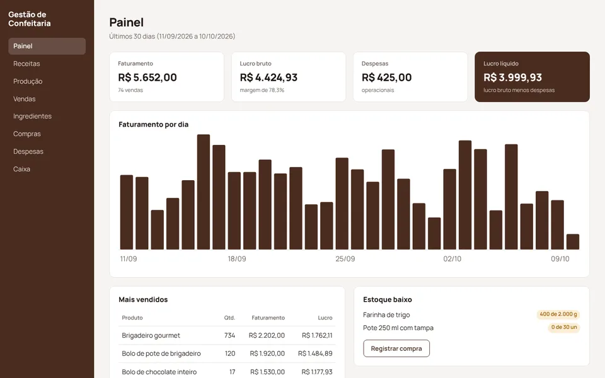Click the R$ 1.484,89 profit cell
Screen dimensions: 605x378
point(315,353)
